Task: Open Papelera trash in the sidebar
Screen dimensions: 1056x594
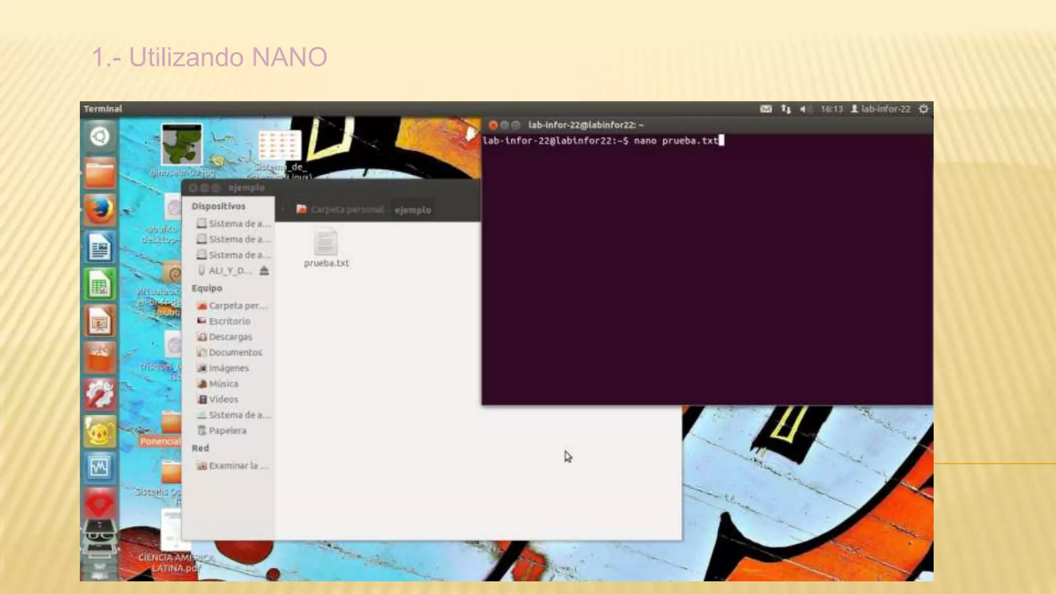Action: click(222, 431)
